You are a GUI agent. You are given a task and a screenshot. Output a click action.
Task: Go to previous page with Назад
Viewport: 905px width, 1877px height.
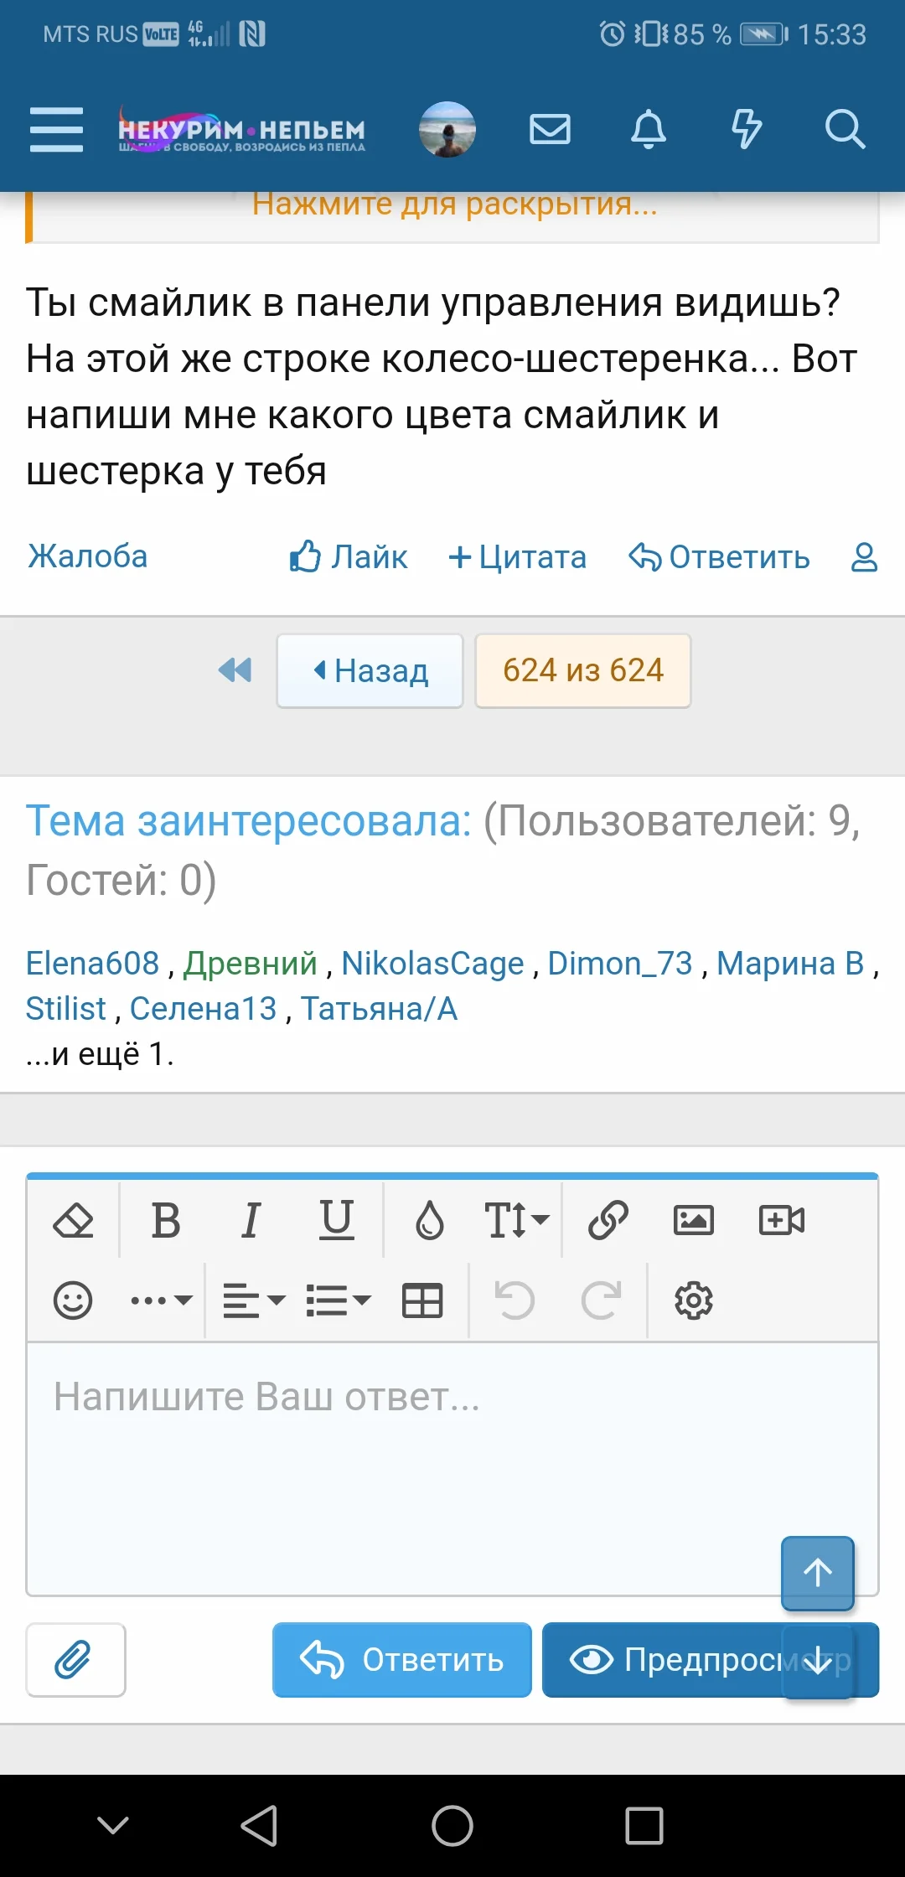click(x=370, y=670)
